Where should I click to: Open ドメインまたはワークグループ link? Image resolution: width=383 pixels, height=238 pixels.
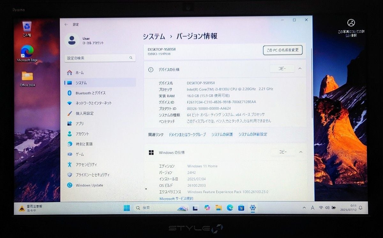coord(187,134)
